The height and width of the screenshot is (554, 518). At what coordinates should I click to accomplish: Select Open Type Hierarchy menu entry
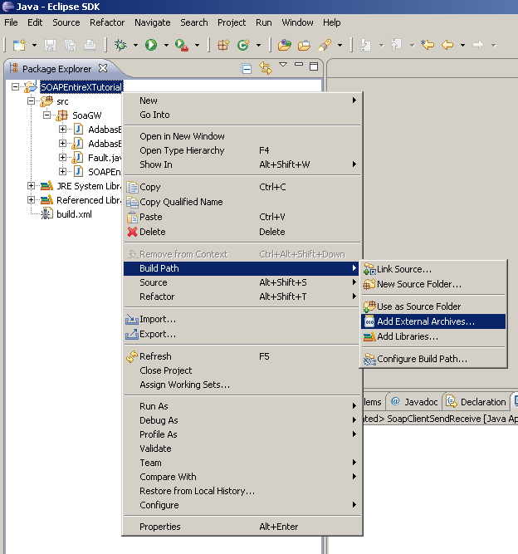point(242,150)
